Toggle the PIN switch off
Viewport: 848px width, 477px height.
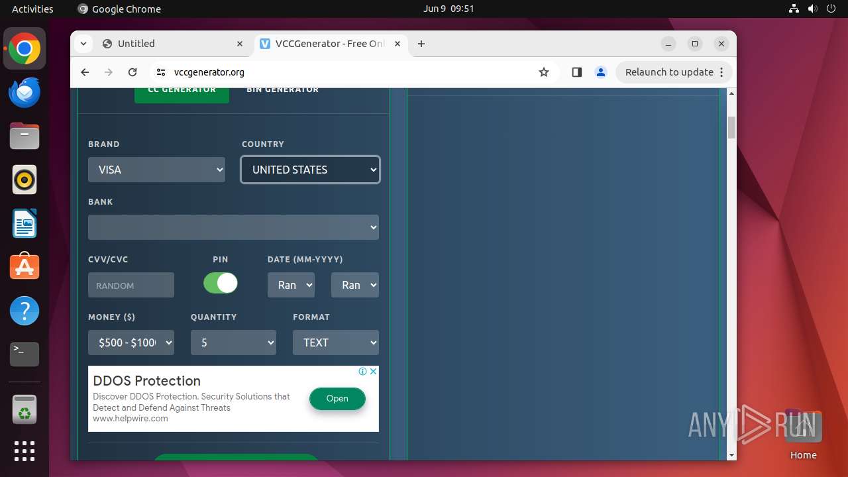(220, 283)
